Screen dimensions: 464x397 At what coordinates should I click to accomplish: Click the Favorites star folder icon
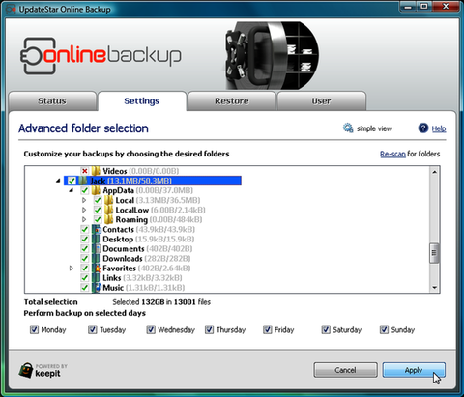pos(97,269)
